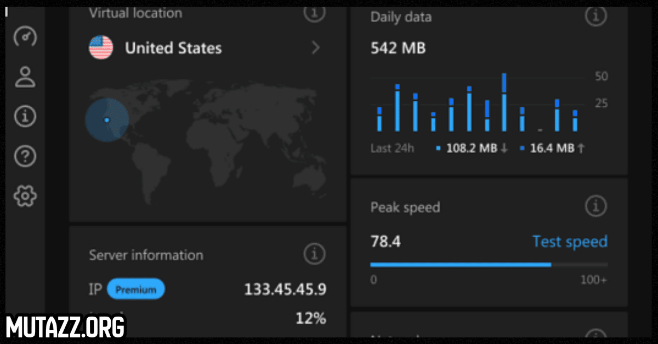Open the speedometer dashboard sidebar icon
The width and height of the screenshot is (658, 344).
(25, 37)
